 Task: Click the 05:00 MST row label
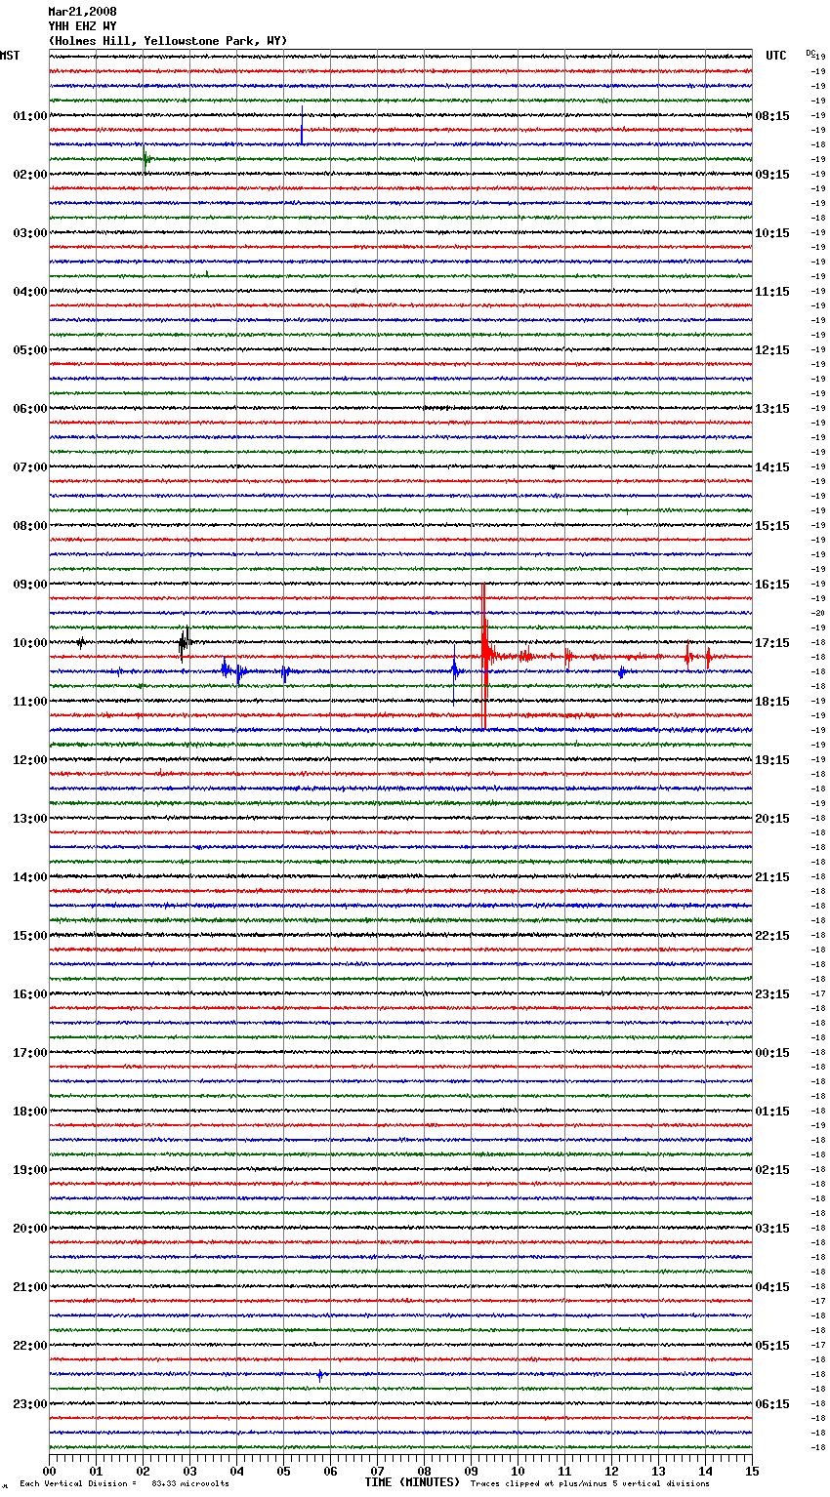(x=30, y=350)
